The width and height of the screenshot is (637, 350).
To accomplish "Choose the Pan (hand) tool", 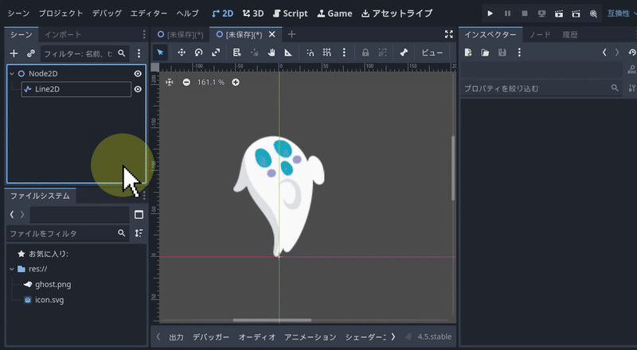I will [272, 52].
